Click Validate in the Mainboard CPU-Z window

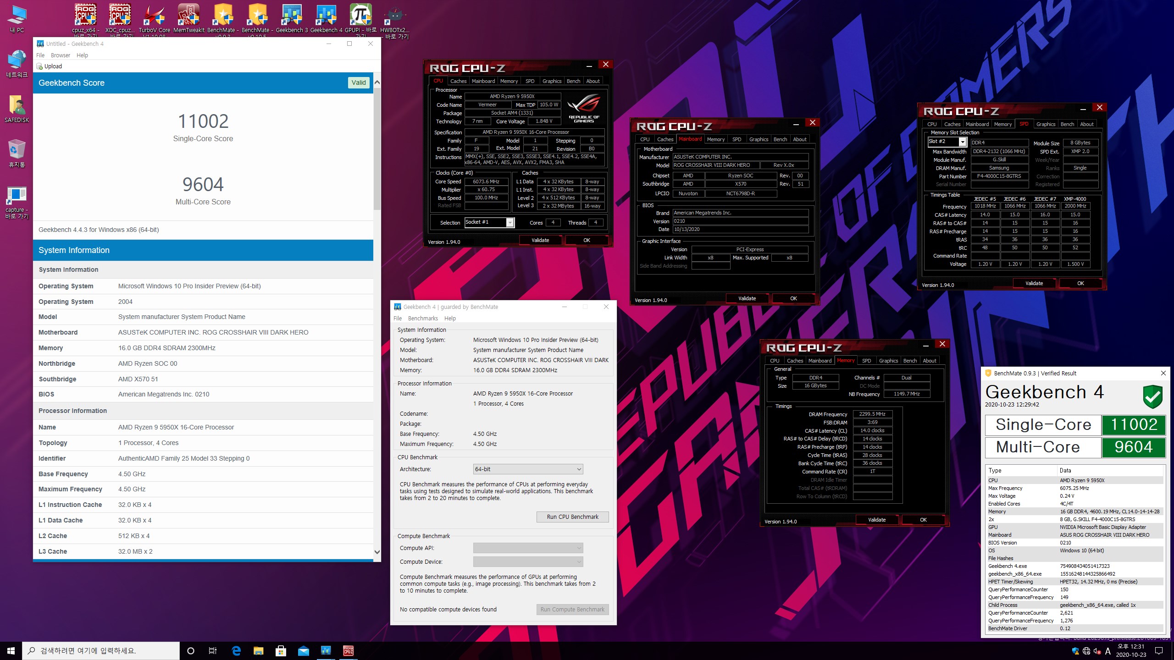(x=747, y=298)
